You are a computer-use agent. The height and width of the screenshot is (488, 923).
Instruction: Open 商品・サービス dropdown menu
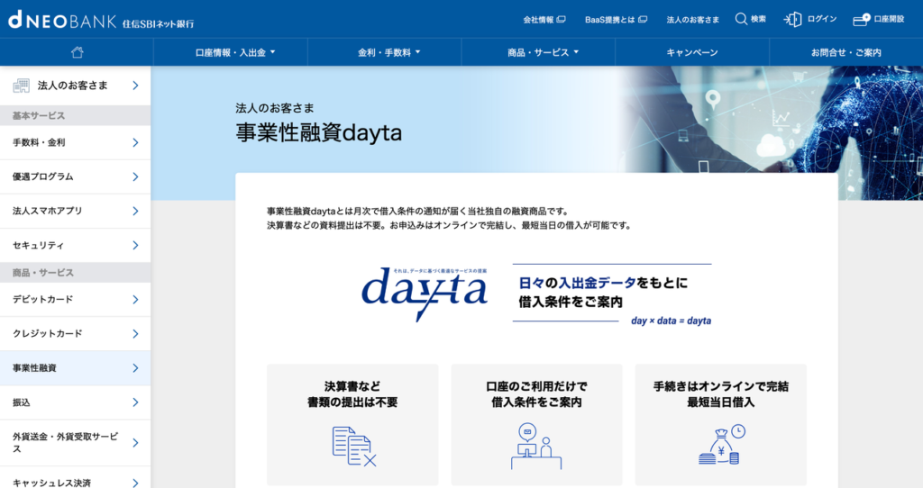(x=544, y=52)
